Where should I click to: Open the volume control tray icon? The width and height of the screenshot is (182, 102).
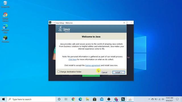[163, 99]
